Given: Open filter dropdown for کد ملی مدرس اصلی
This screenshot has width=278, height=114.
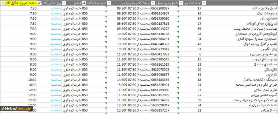Looking at the screenshot, I should (153, 3).
